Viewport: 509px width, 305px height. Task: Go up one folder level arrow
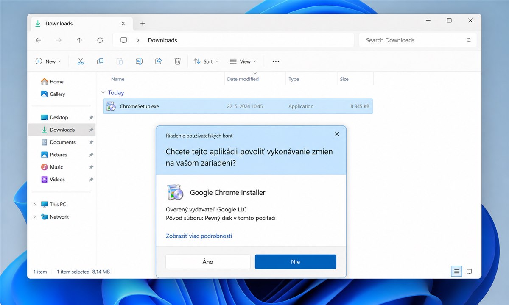(79, 40)
